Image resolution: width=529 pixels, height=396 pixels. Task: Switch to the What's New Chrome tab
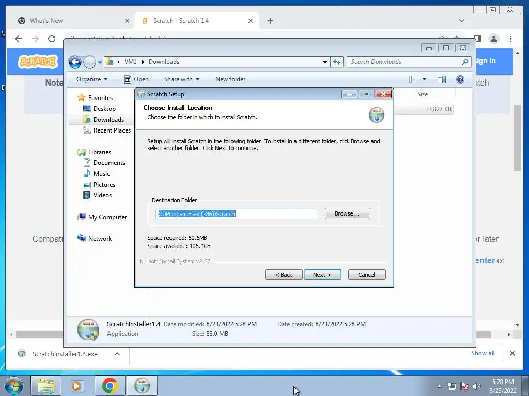tap(46, 21)
